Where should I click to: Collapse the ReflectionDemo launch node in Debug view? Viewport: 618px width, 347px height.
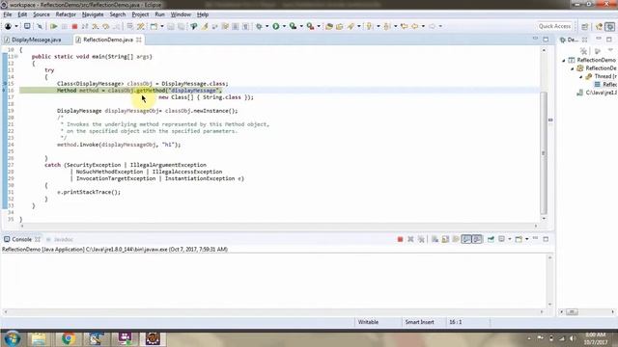pos(564,60)
